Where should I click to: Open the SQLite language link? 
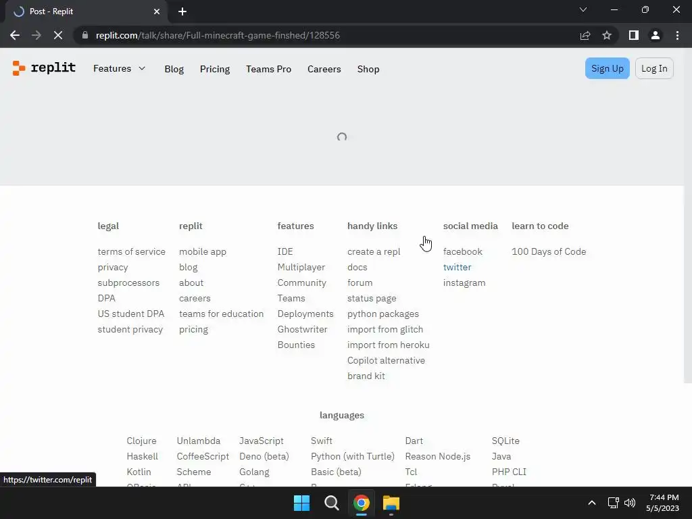[505, 441]
